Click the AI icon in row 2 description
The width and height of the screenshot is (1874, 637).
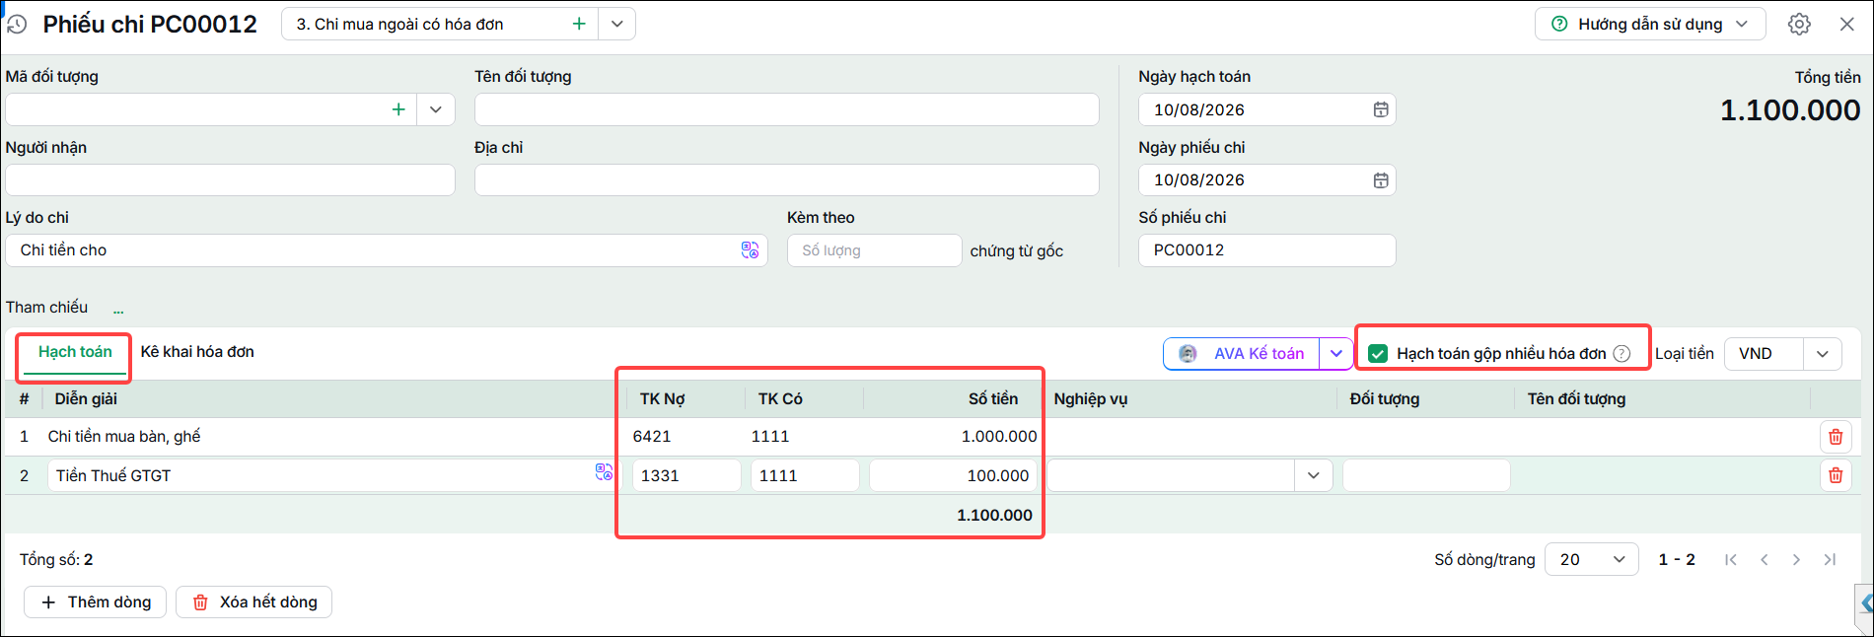coord(604,472)
